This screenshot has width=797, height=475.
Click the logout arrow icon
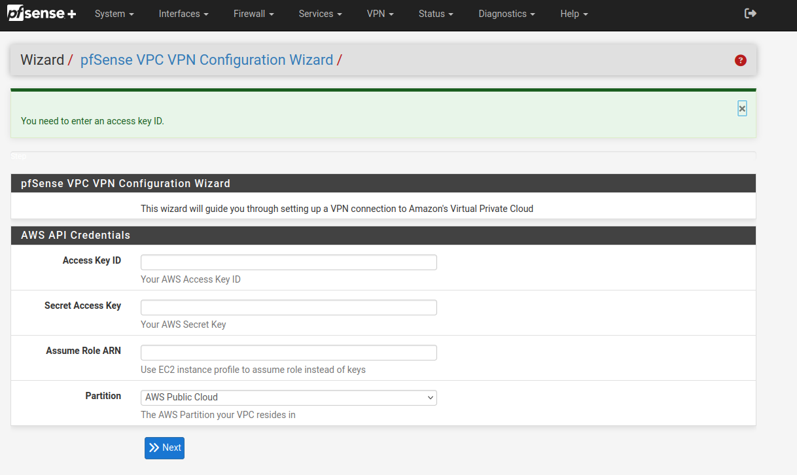click(751, 13)
